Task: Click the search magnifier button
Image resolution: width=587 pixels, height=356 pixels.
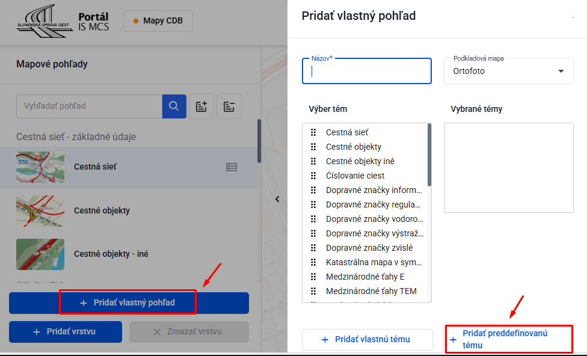Action: 174,106
